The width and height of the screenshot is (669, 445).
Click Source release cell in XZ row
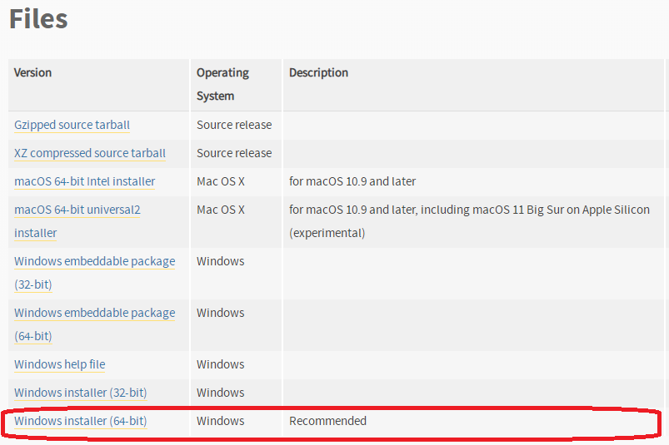coord(233,153)
